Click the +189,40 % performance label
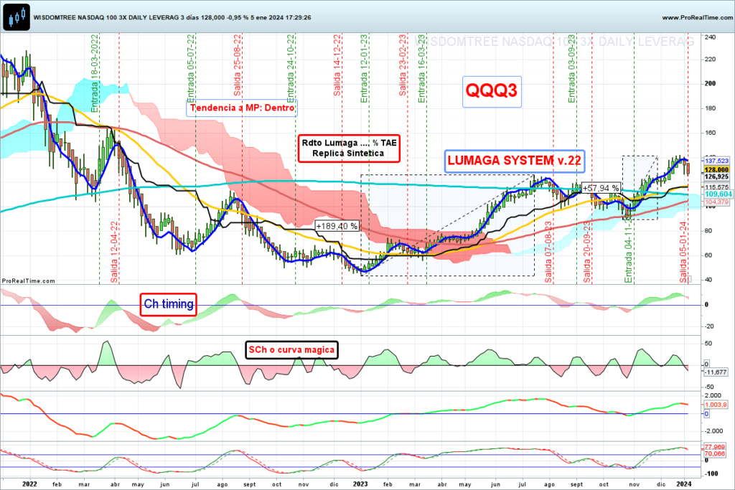 [x=337, y=226]
